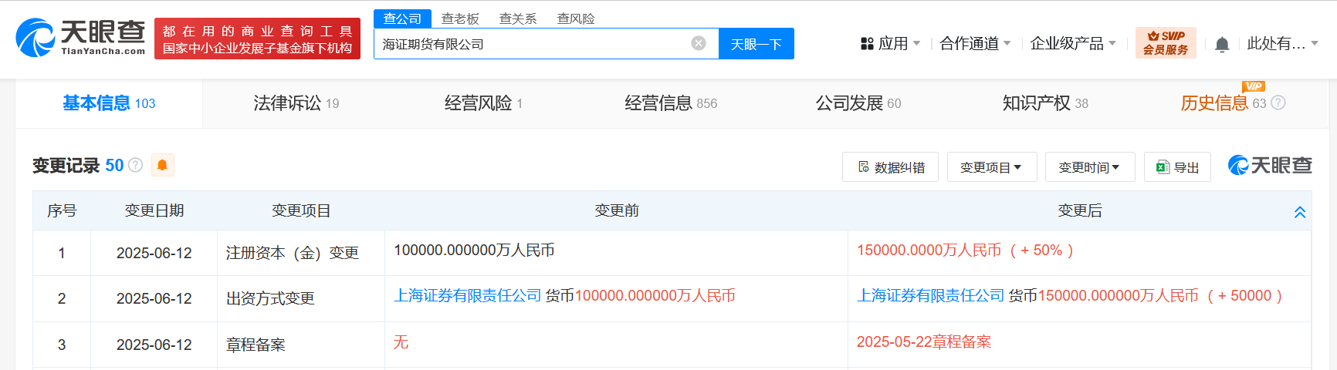Open the 此处有… user account dropdown
This screenshot has height=370, width=1337.
click(1282, 43)
